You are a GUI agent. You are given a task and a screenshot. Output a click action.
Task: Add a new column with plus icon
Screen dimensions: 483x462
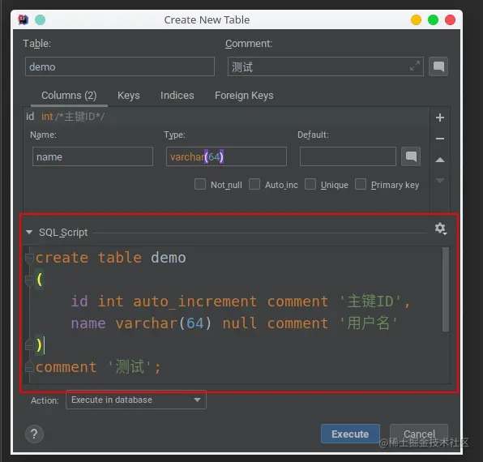[x=440, y=118]
